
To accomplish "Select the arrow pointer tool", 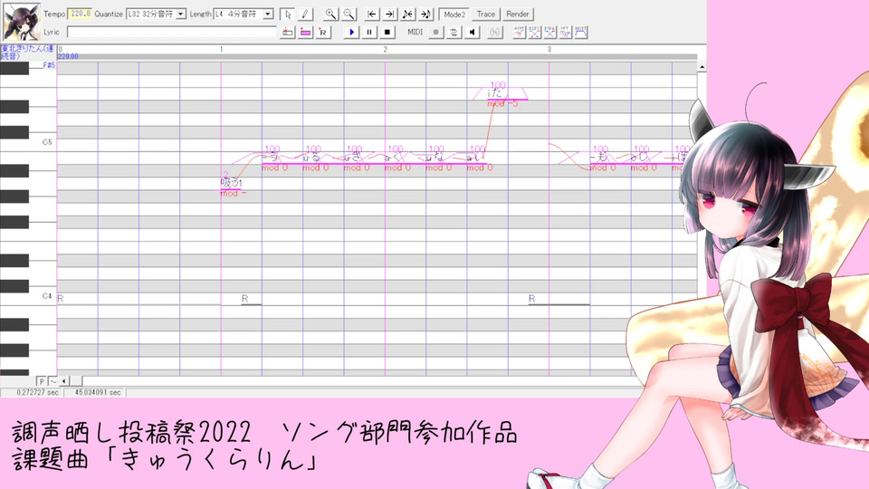I will pos(287,14).
